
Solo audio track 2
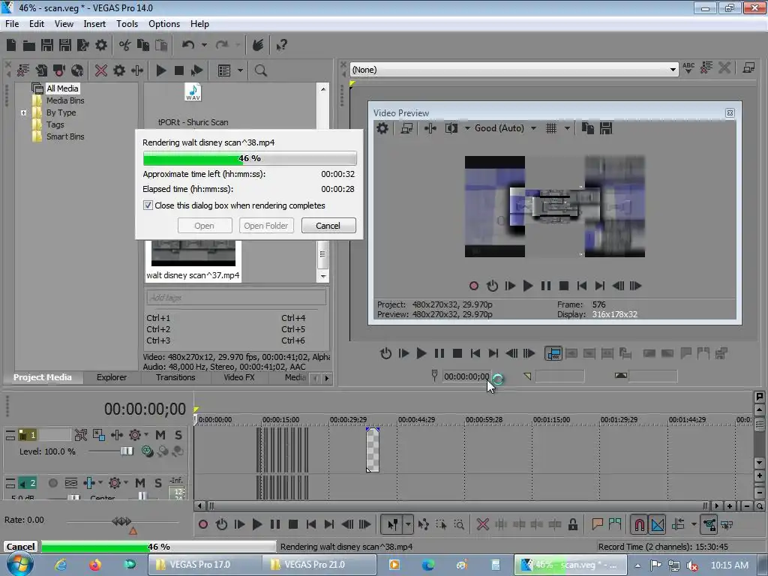[157, 484]
